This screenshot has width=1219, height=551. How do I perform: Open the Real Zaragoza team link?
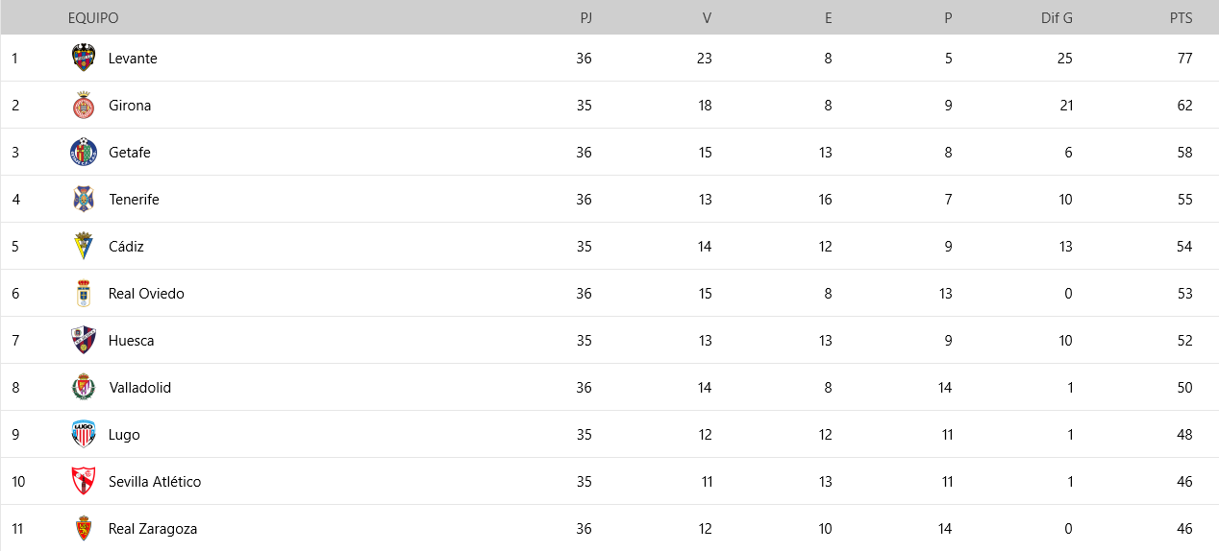153,529
